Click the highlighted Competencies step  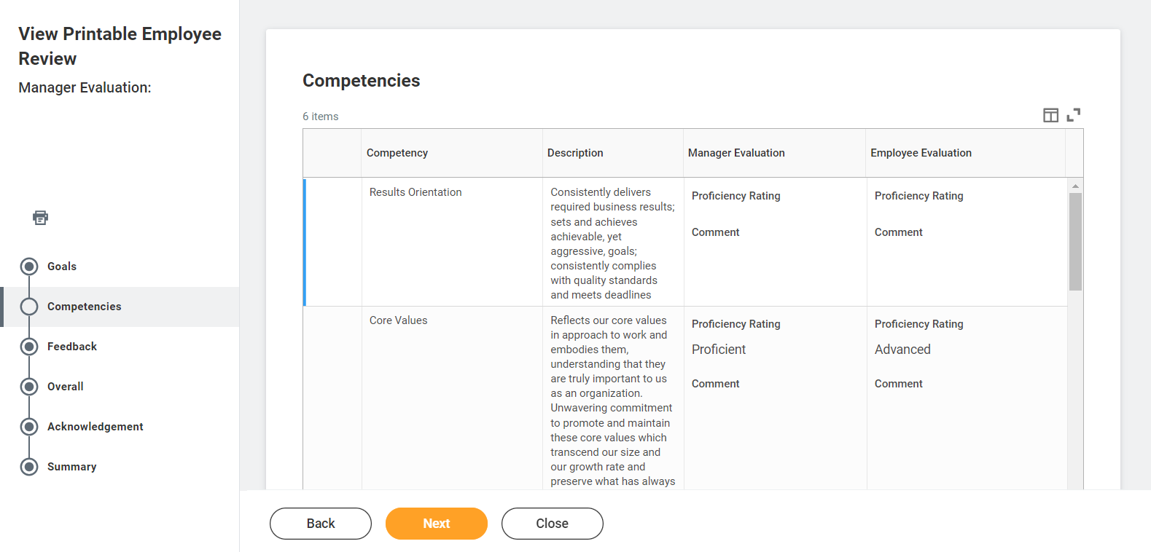83,306
